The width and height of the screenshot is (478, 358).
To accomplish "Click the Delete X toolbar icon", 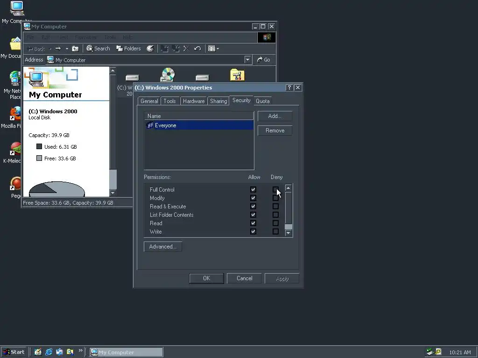I will pos(186,48).
